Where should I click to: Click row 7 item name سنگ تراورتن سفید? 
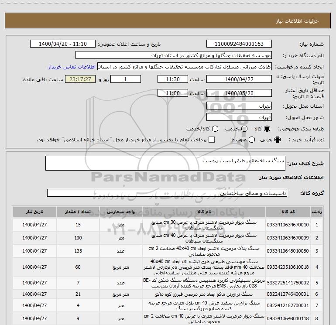coord(204,306)
